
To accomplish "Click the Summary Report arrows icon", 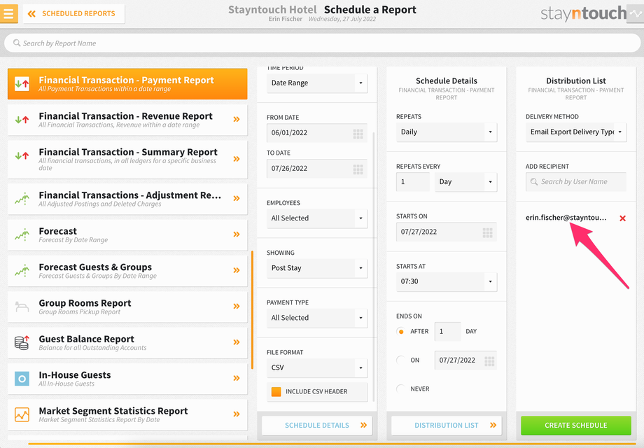I will 22,155.
